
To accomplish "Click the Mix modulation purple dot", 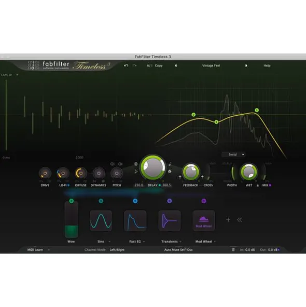I will (270, 185).
